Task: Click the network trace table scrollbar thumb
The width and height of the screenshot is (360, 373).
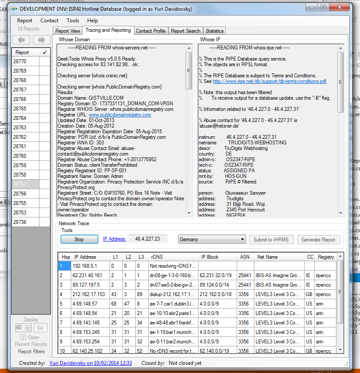Action: [x=340, y=292]
